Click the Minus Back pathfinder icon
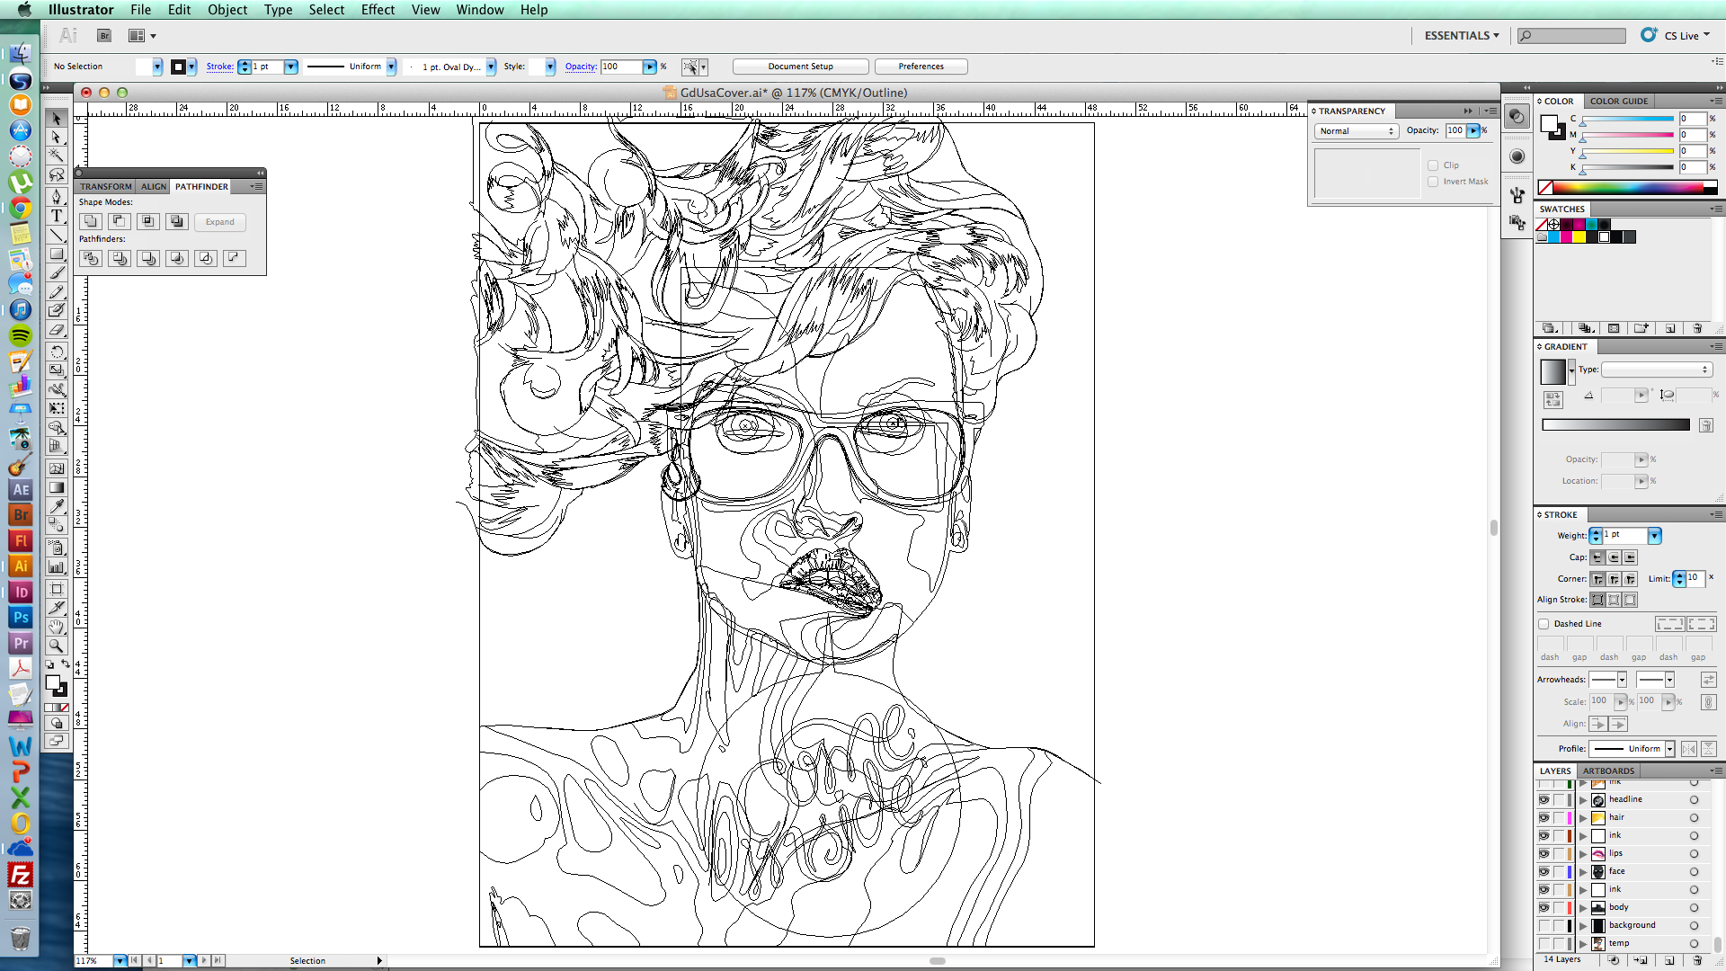The width and height of the screenshot is (1726, 971). click(x=234, y=258)
